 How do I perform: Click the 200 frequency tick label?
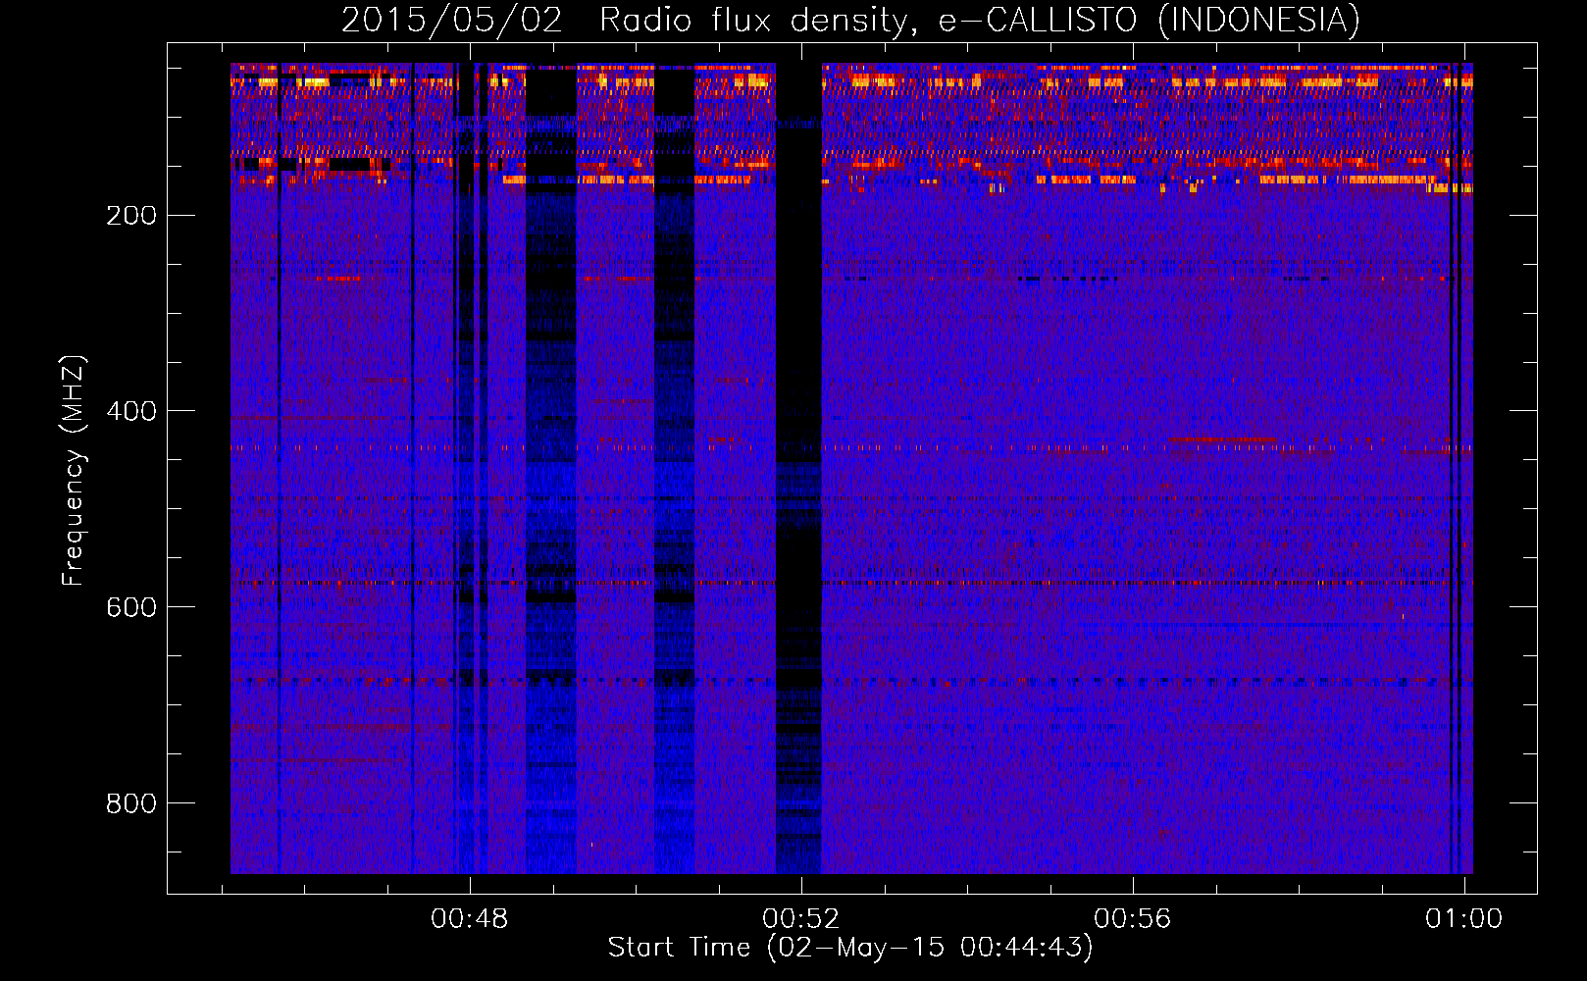point(131,216)
